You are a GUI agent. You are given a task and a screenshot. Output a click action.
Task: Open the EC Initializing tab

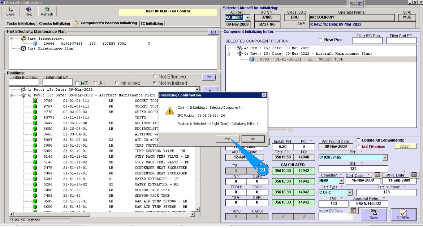coord(152,23)
